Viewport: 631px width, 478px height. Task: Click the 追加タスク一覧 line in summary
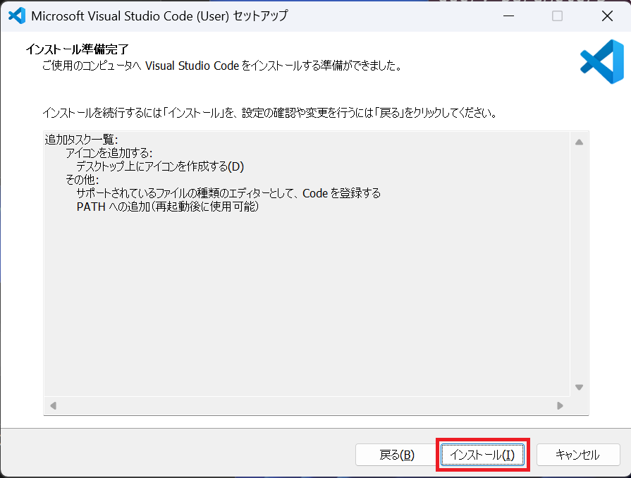click(81, 139)
